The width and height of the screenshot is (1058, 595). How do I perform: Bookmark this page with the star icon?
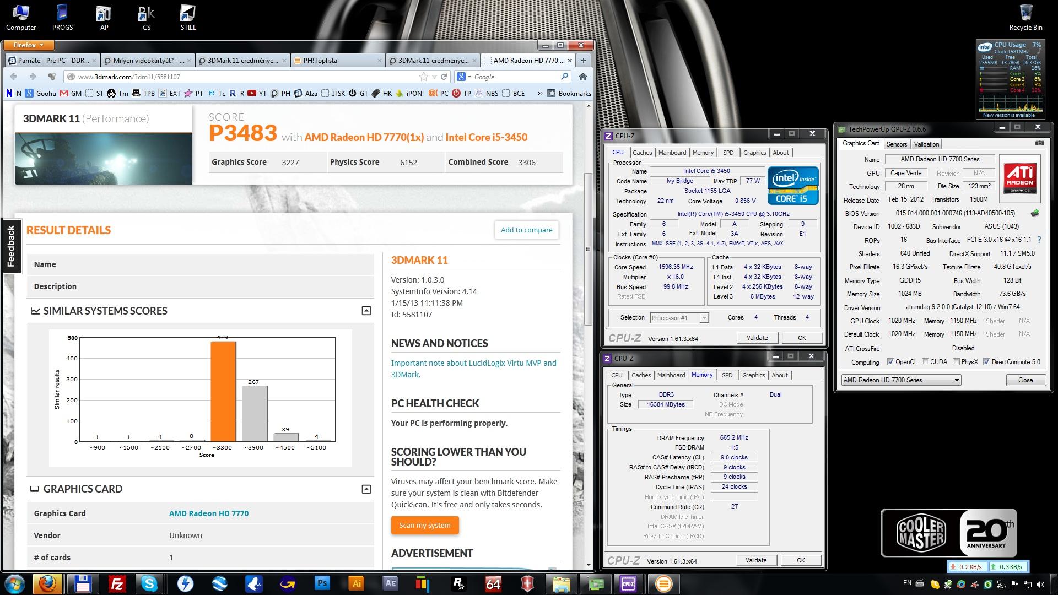coord(423,77)
